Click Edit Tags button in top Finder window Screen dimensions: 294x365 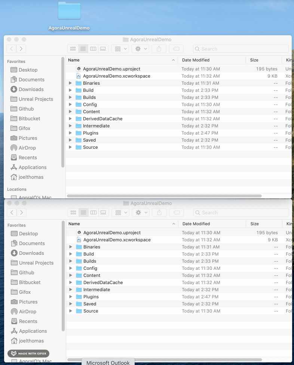click(176, 49)
